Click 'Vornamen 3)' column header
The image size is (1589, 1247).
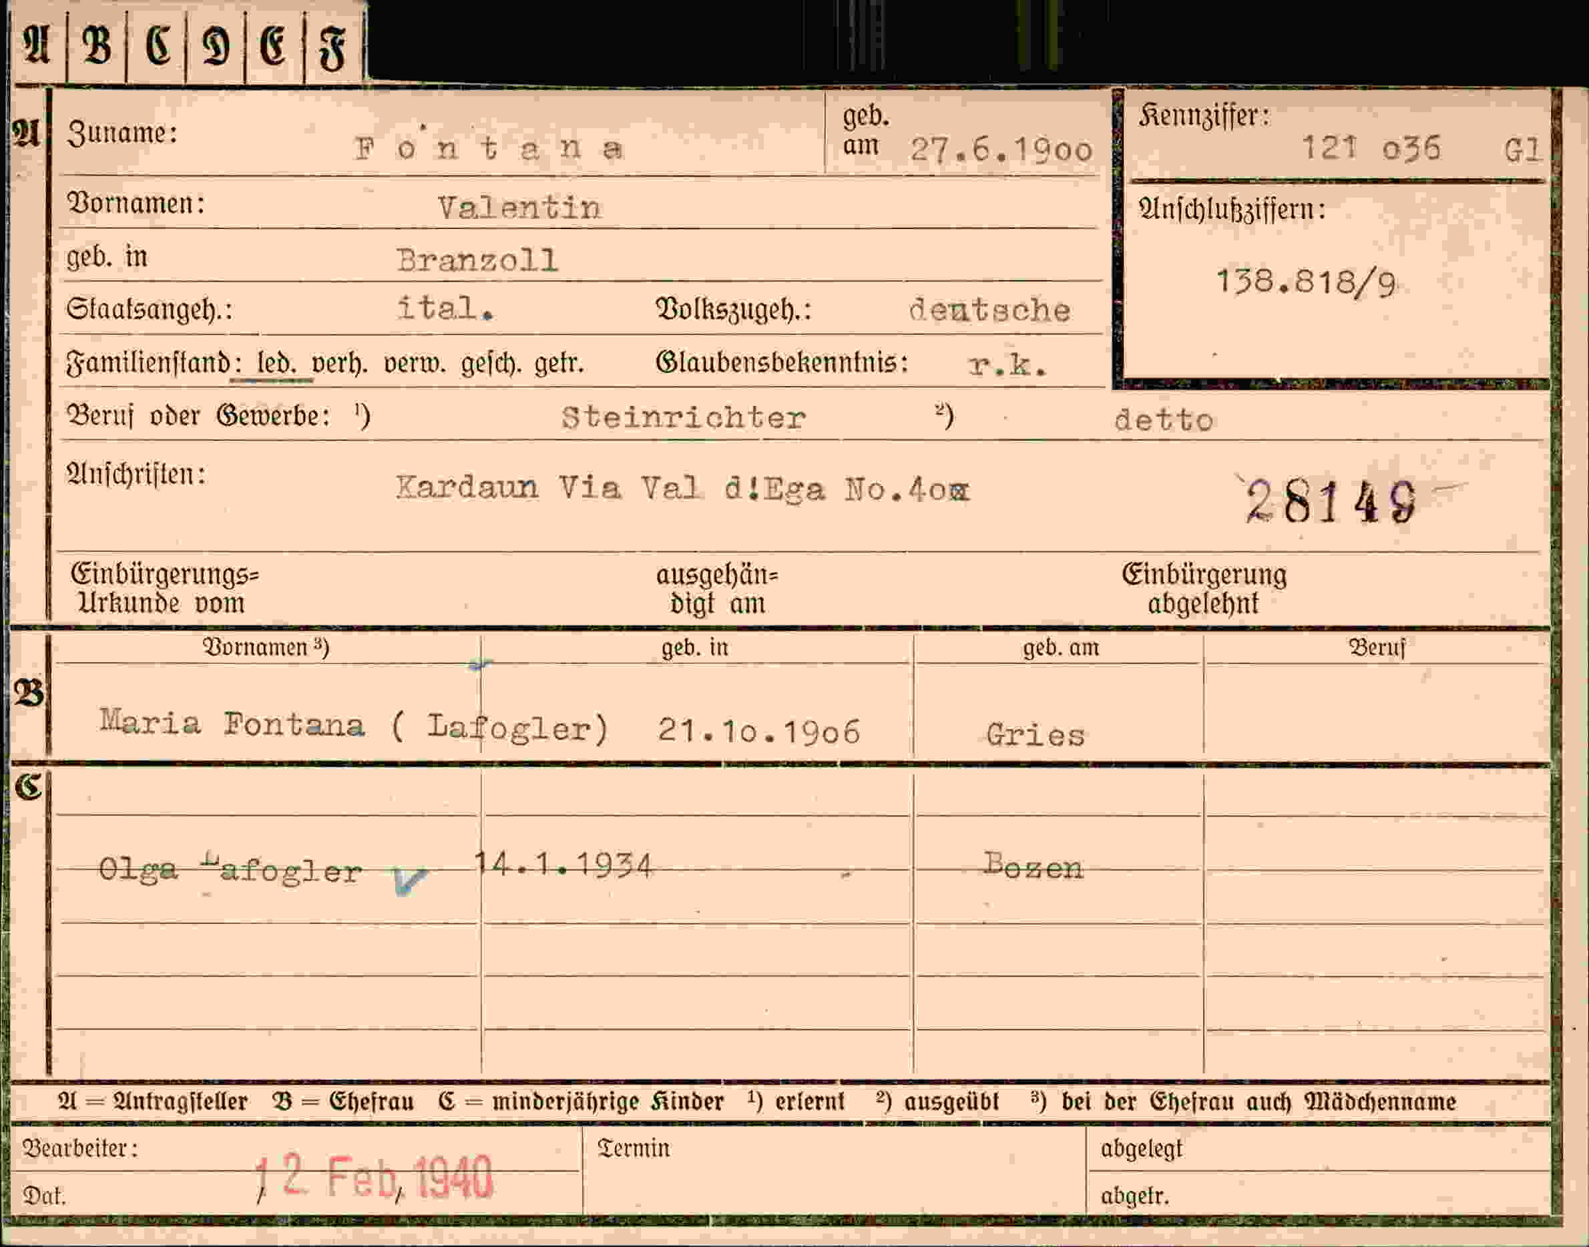pos(266,648)
